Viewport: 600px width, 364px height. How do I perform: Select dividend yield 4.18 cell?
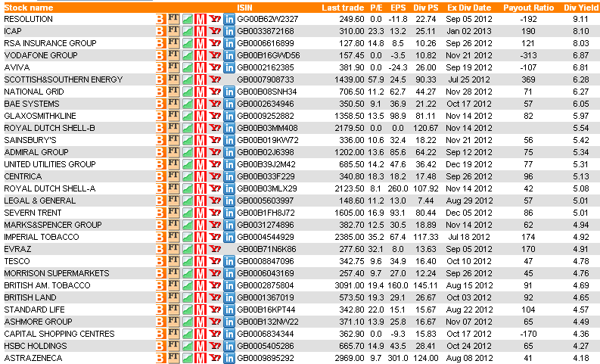[x=581, y=358]
